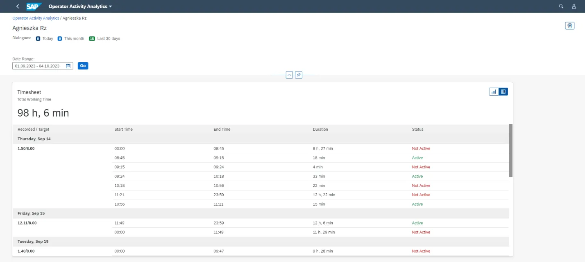Click the SAP logo
The image size is (585, 262).
tap(34, 7)
